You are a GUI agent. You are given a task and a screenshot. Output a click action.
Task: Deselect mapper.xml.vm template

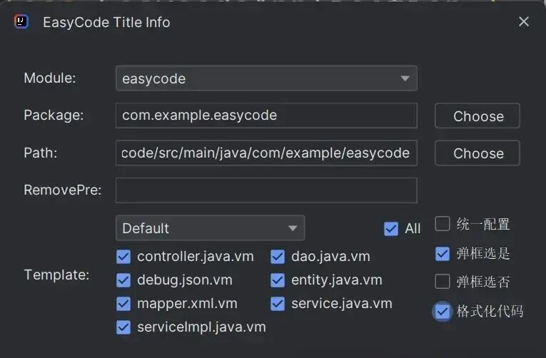pyautogui.click(x=123, y=304)
